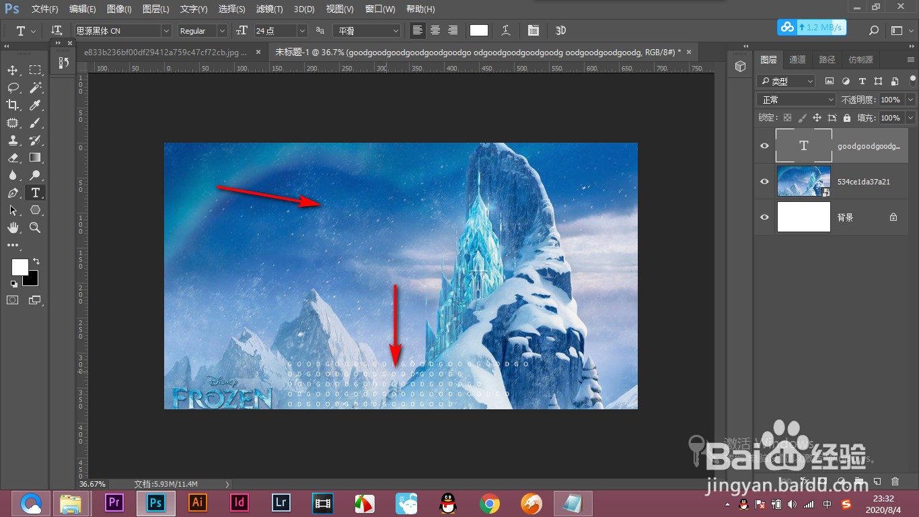Click the white foreground color swatch
The image size is (919, 517).
[20, 267]
